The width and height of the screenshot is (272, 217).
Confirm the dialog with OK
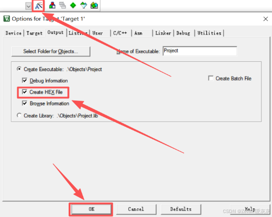(91, 209)
